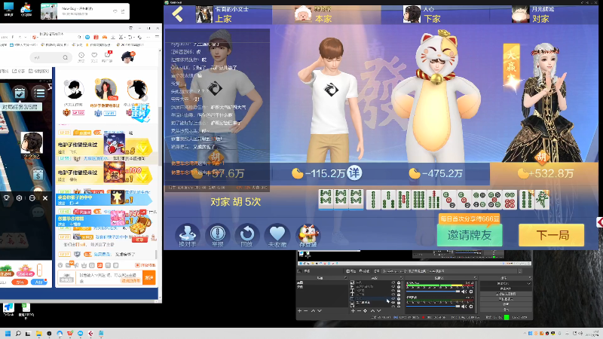Open the 回放 replay icon

click(247, 236)
